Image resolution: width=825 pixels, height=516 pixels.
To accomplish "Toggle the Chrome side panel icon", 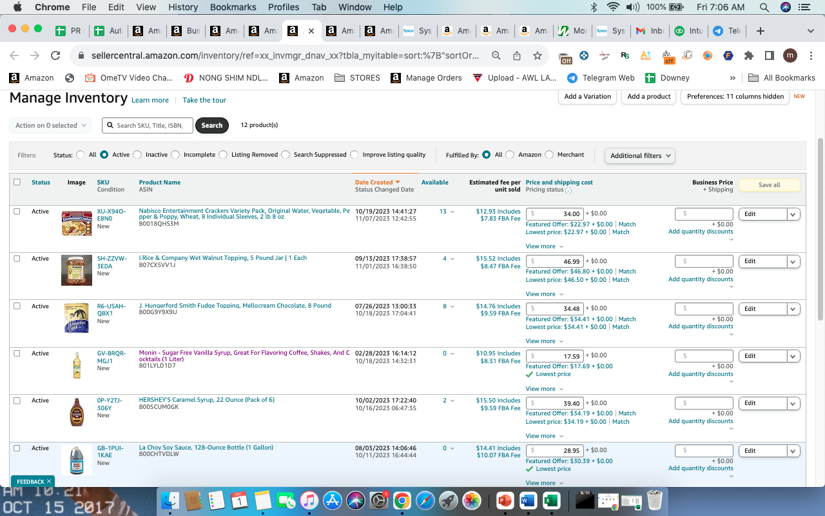I will [x=769, y=55].
